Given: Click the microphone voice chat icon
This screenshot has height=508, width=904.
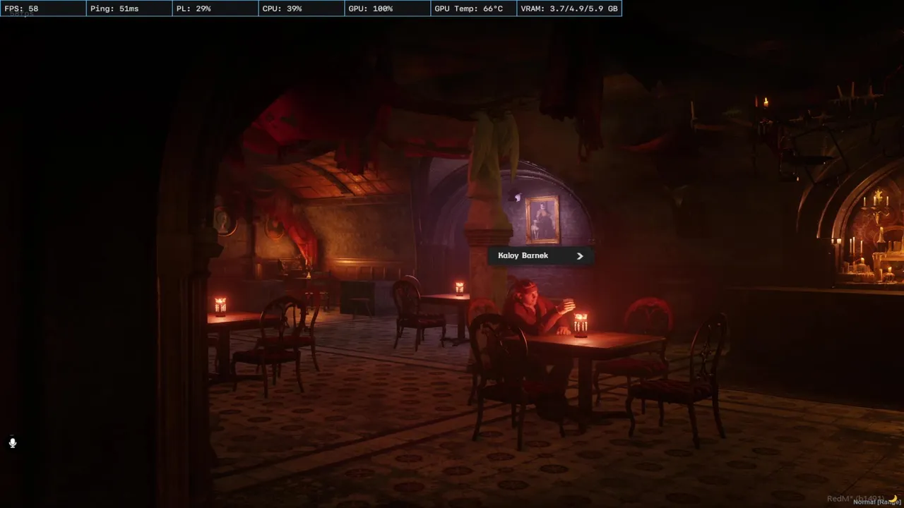Looking at the screenshot, I should pyautogui.click(x=13, y=443).
